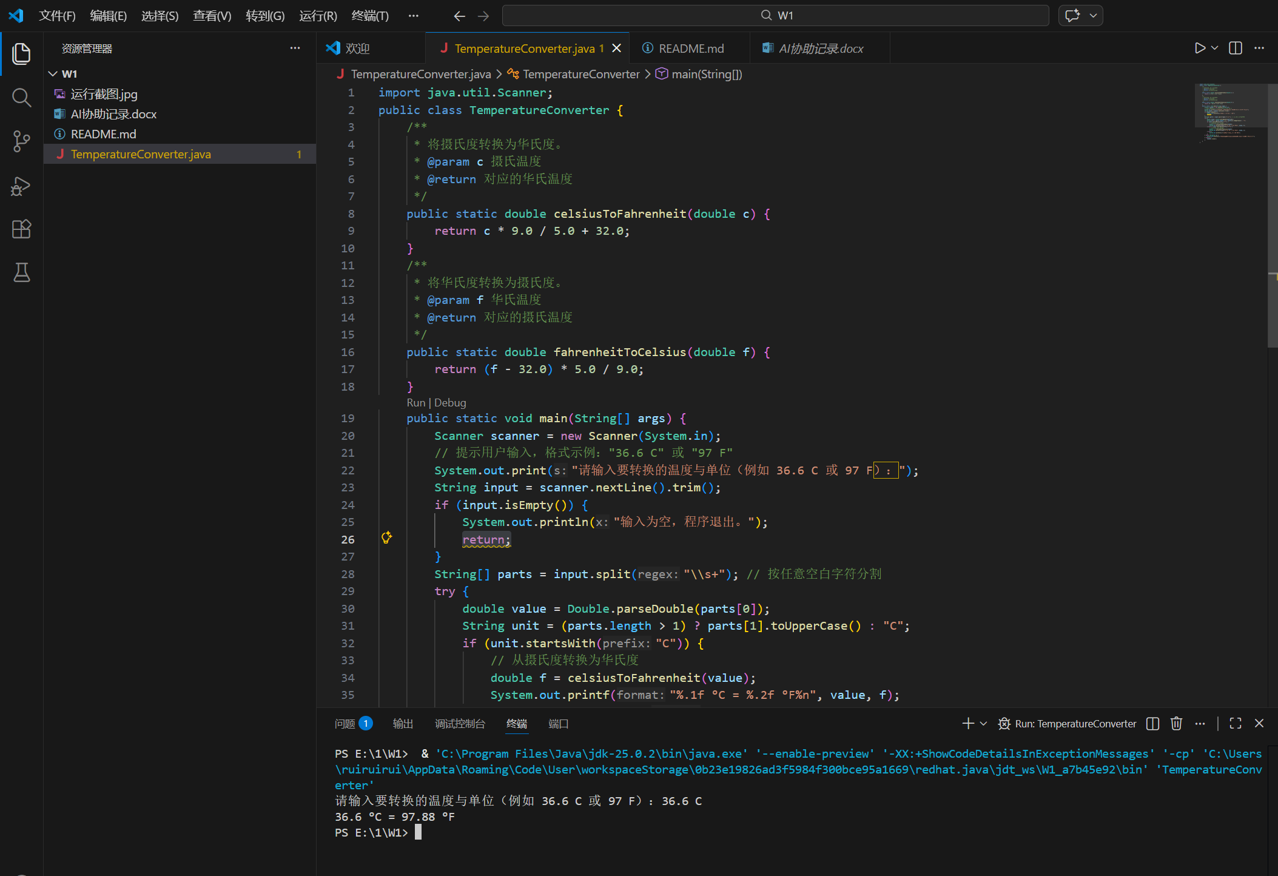
Task: Open Run and Debug view
Action: point(21,186)
